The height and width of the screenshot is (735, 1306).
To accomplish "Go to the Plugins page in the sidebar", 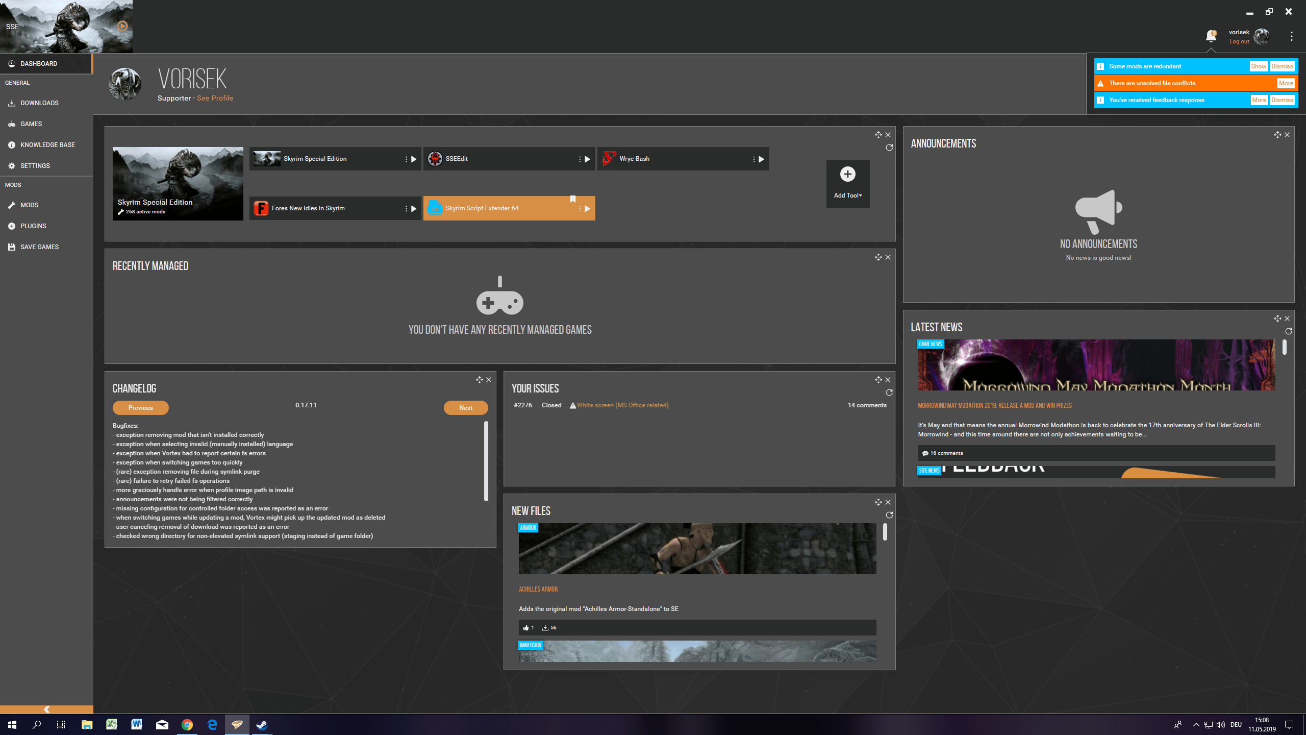I will click(33, 226).
